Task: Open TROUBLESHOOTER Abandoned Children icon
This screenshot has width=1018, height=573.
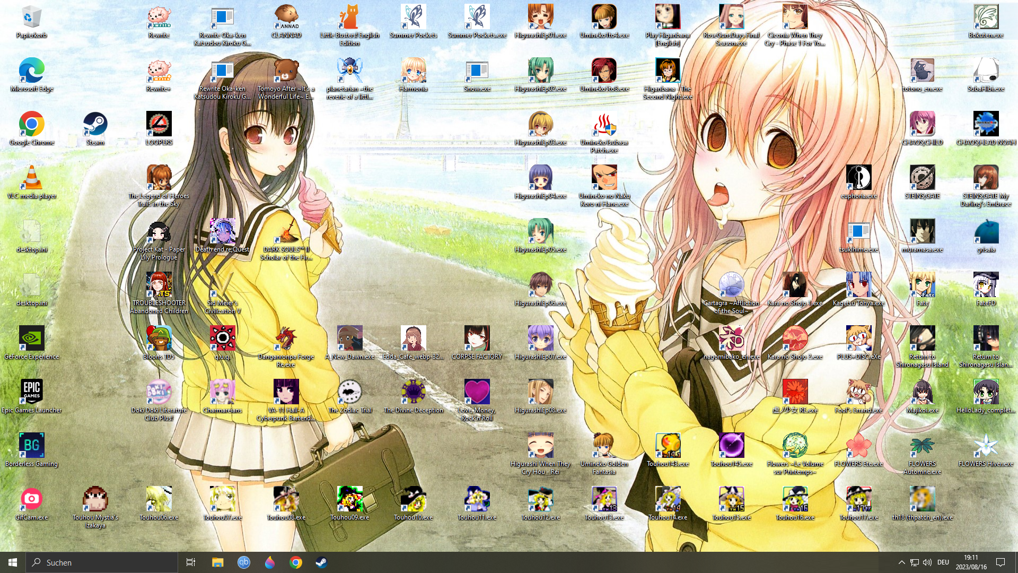Action: pos(159,293)
